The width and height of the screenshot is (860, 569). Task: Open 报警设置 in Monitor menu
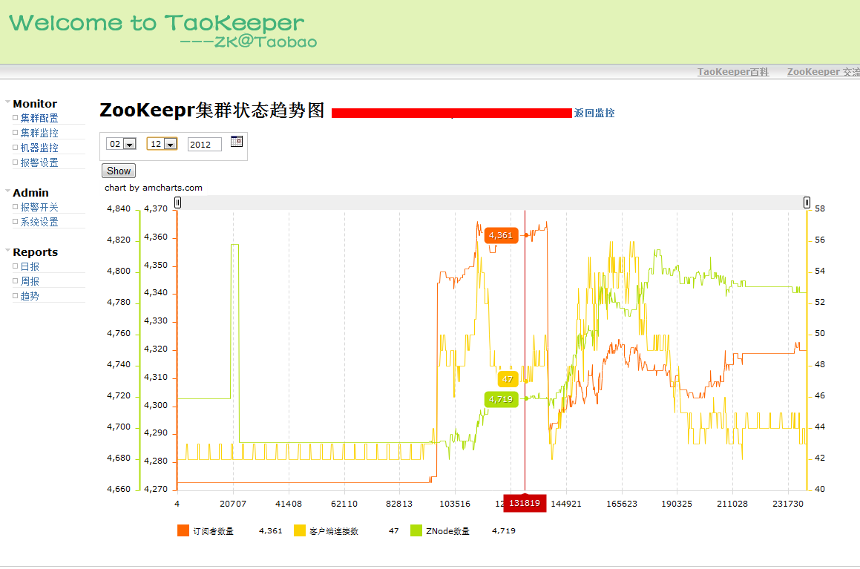(x=39, y=162)
